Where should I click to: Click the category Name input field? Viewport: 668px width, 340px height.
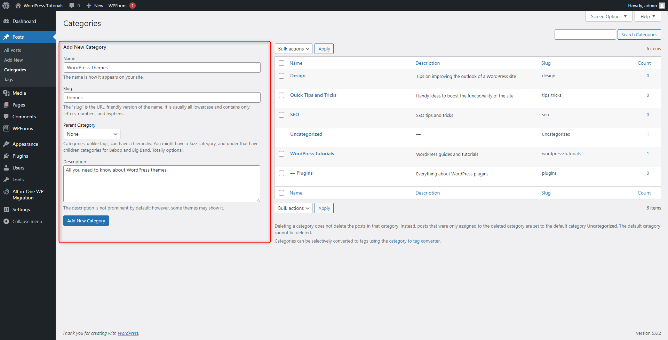point(162,68)
